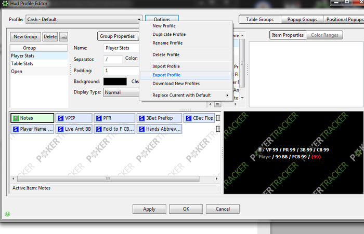
Task: Switch to Popup Groups tab
Action: tap(302, 20)
